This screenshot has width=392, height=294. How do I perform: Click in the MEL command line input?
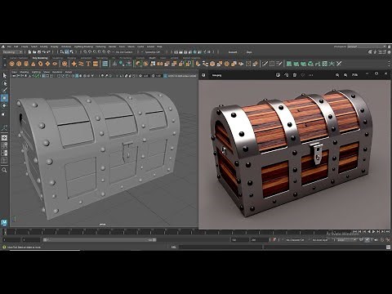tap(220, 247)
